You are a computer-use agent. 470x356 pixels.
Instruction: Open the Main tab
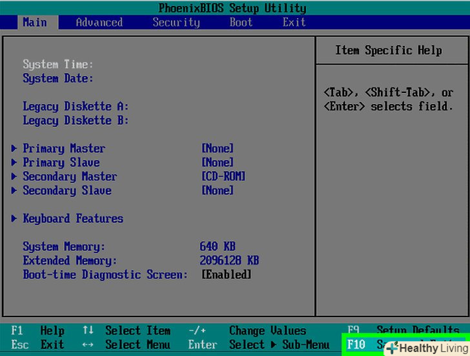click(x=35, y=22)
